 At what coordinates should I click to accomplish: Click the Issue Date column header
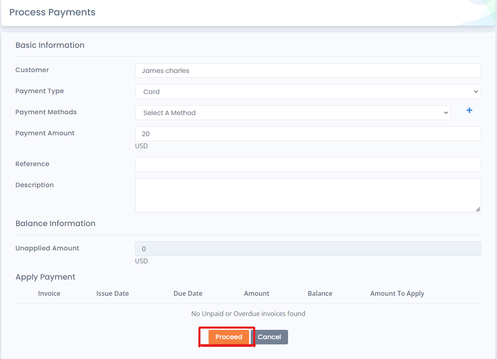click(x=112, y=293)
